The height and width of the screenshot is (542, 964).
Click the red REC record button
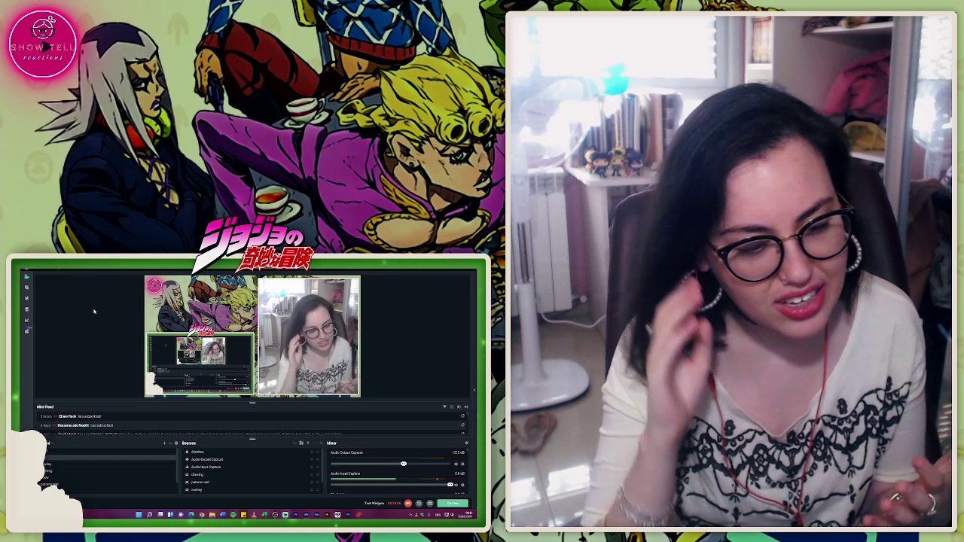coord(407,503)
